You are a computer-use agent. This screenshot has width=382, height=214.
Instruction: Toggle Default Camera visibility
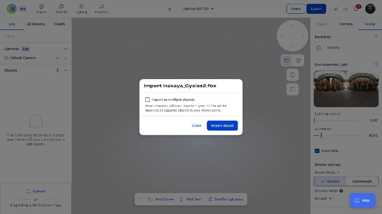point(57,58)
